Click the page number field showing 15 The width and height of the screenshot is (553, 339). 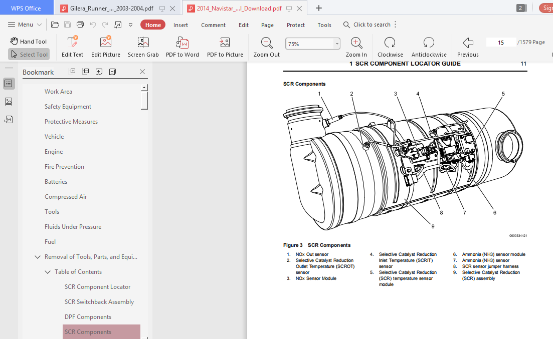(x=501, y=42)
